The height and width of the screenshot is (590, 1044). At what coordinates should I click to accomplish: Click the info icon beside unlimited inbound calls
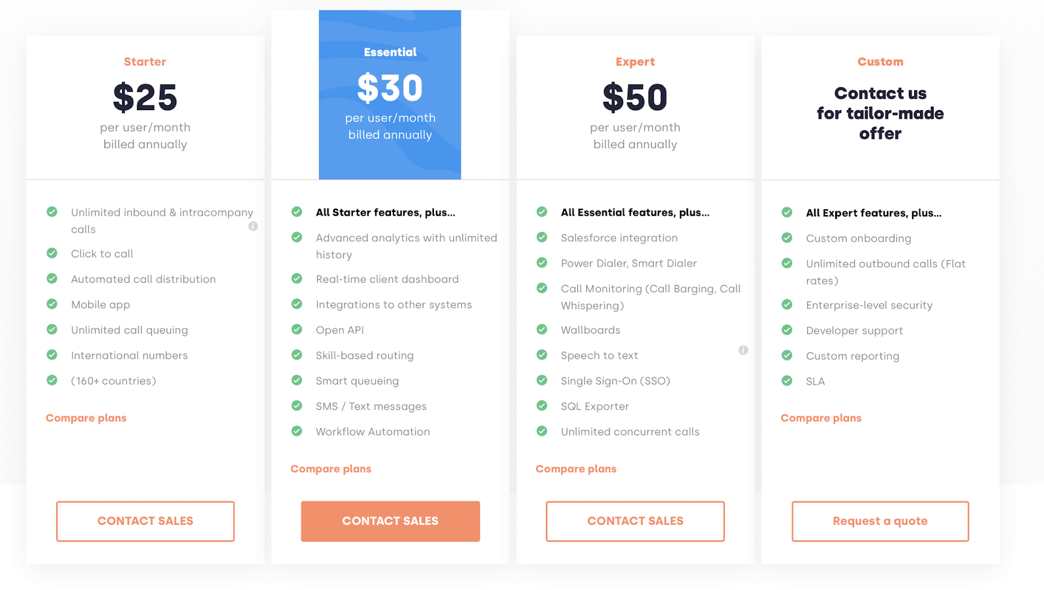click(253, 226)
